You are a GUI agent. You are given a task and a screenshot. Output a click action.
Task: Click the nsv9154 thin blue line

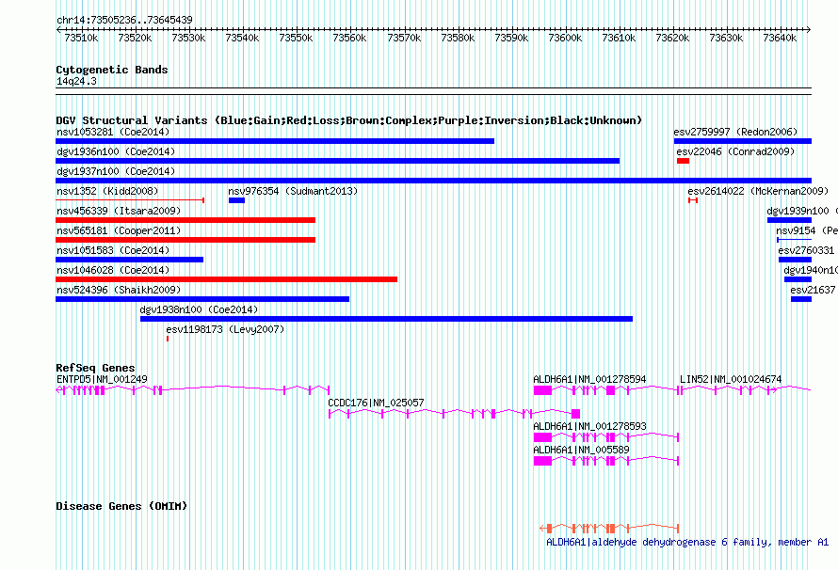pyautogui.click(x=794, y=240)
